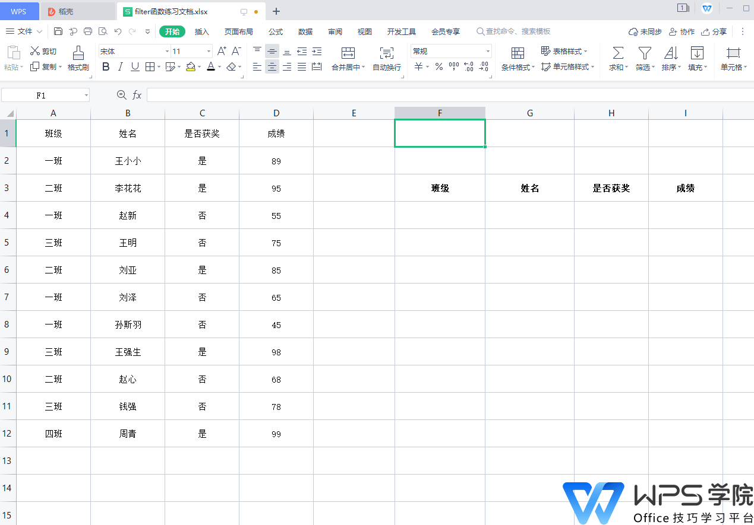The image size is (754, 525).
Task: Open the fx insert function dialog
Action: pyautogui.click(x=137, y=95)
